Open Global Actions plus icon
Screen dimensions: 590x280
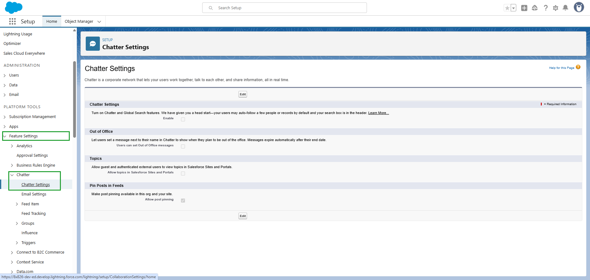coord(524,8)
